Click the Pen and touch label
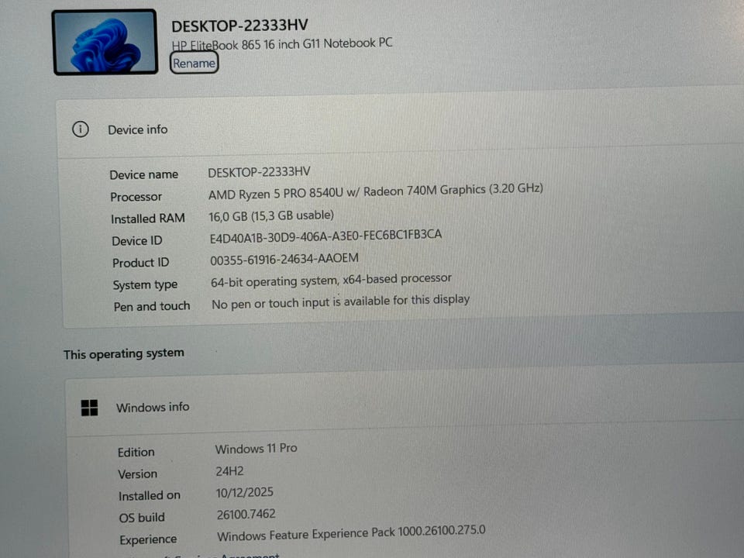 [152, 307]
